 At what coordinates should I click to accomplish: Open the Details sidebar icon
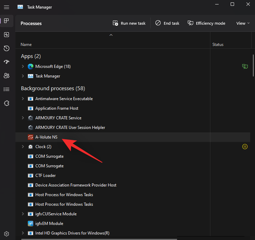[7, 89]
